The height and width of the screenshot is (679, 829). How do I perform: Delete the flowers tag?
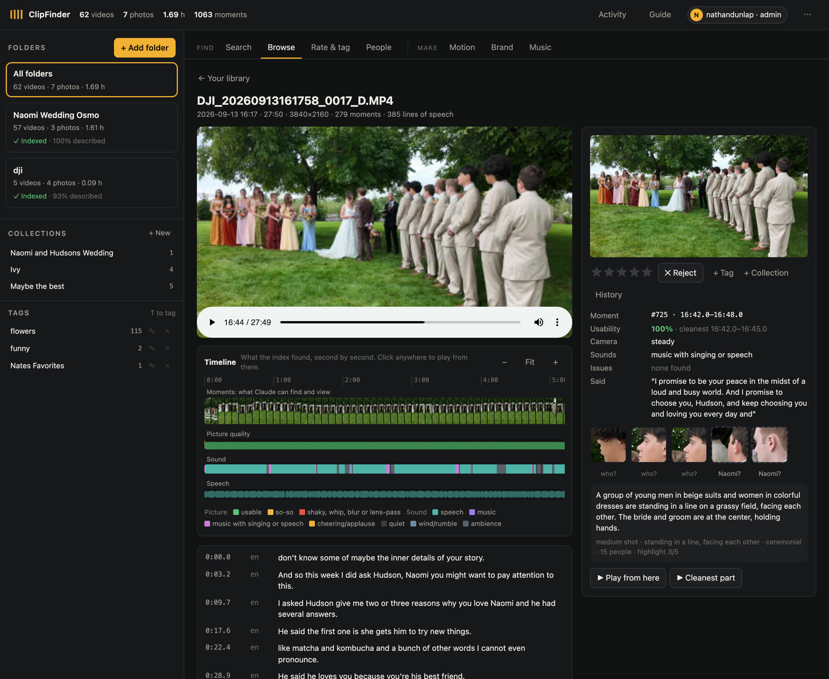coord(167,331)
